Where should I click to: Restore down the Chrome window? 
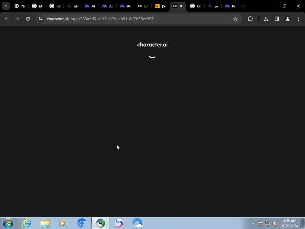tap(284, 6)
